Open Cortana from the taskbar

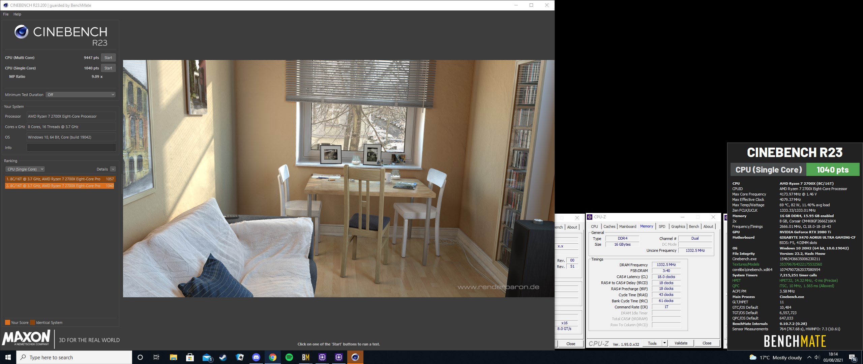point(140,357)
